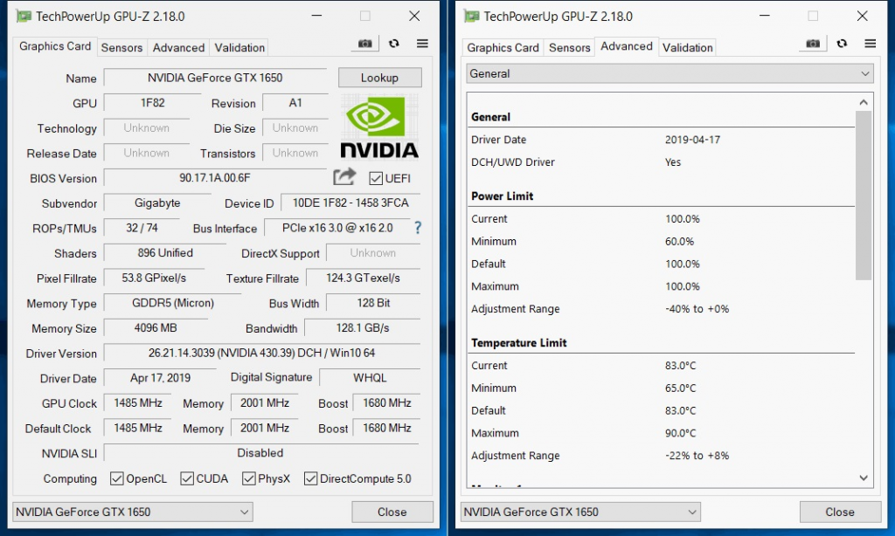
Task: Click Shaders 896 Unified field
Action: coord(165,252)
